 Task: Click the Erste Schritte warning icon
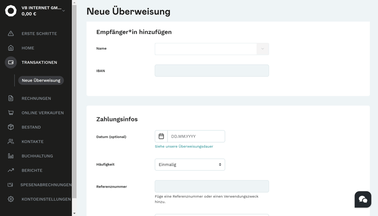tap(11, 34)
